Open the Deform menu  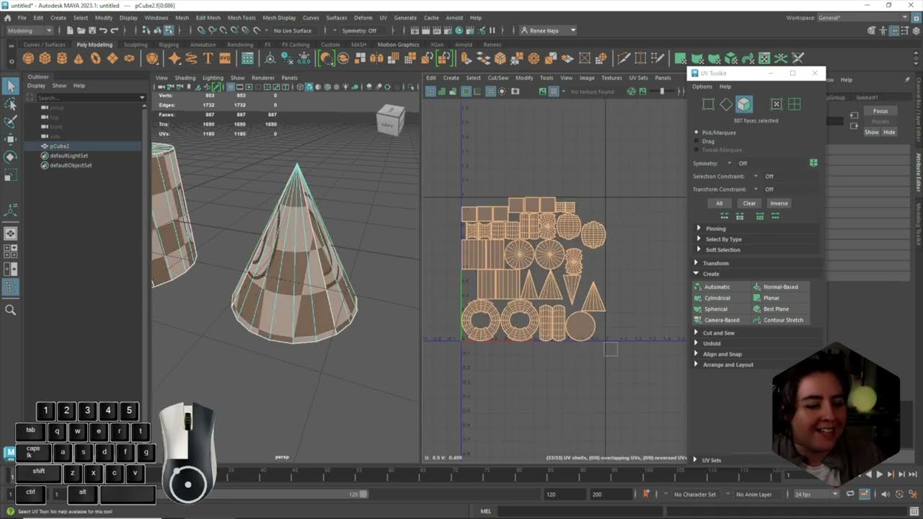[x=363, y=17]
